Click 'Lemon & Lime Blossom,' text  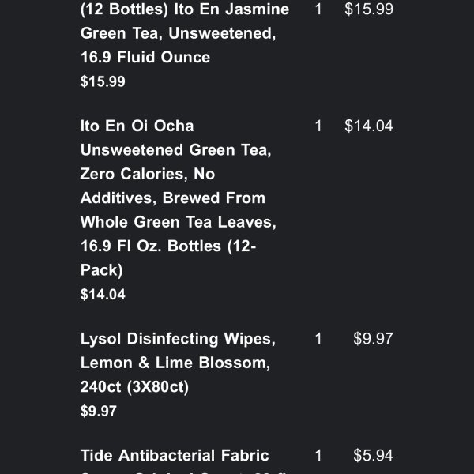point(175,363)
